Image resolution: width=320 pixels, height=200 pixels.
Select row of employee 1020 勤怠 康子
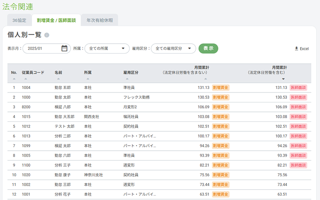point(159,175)
